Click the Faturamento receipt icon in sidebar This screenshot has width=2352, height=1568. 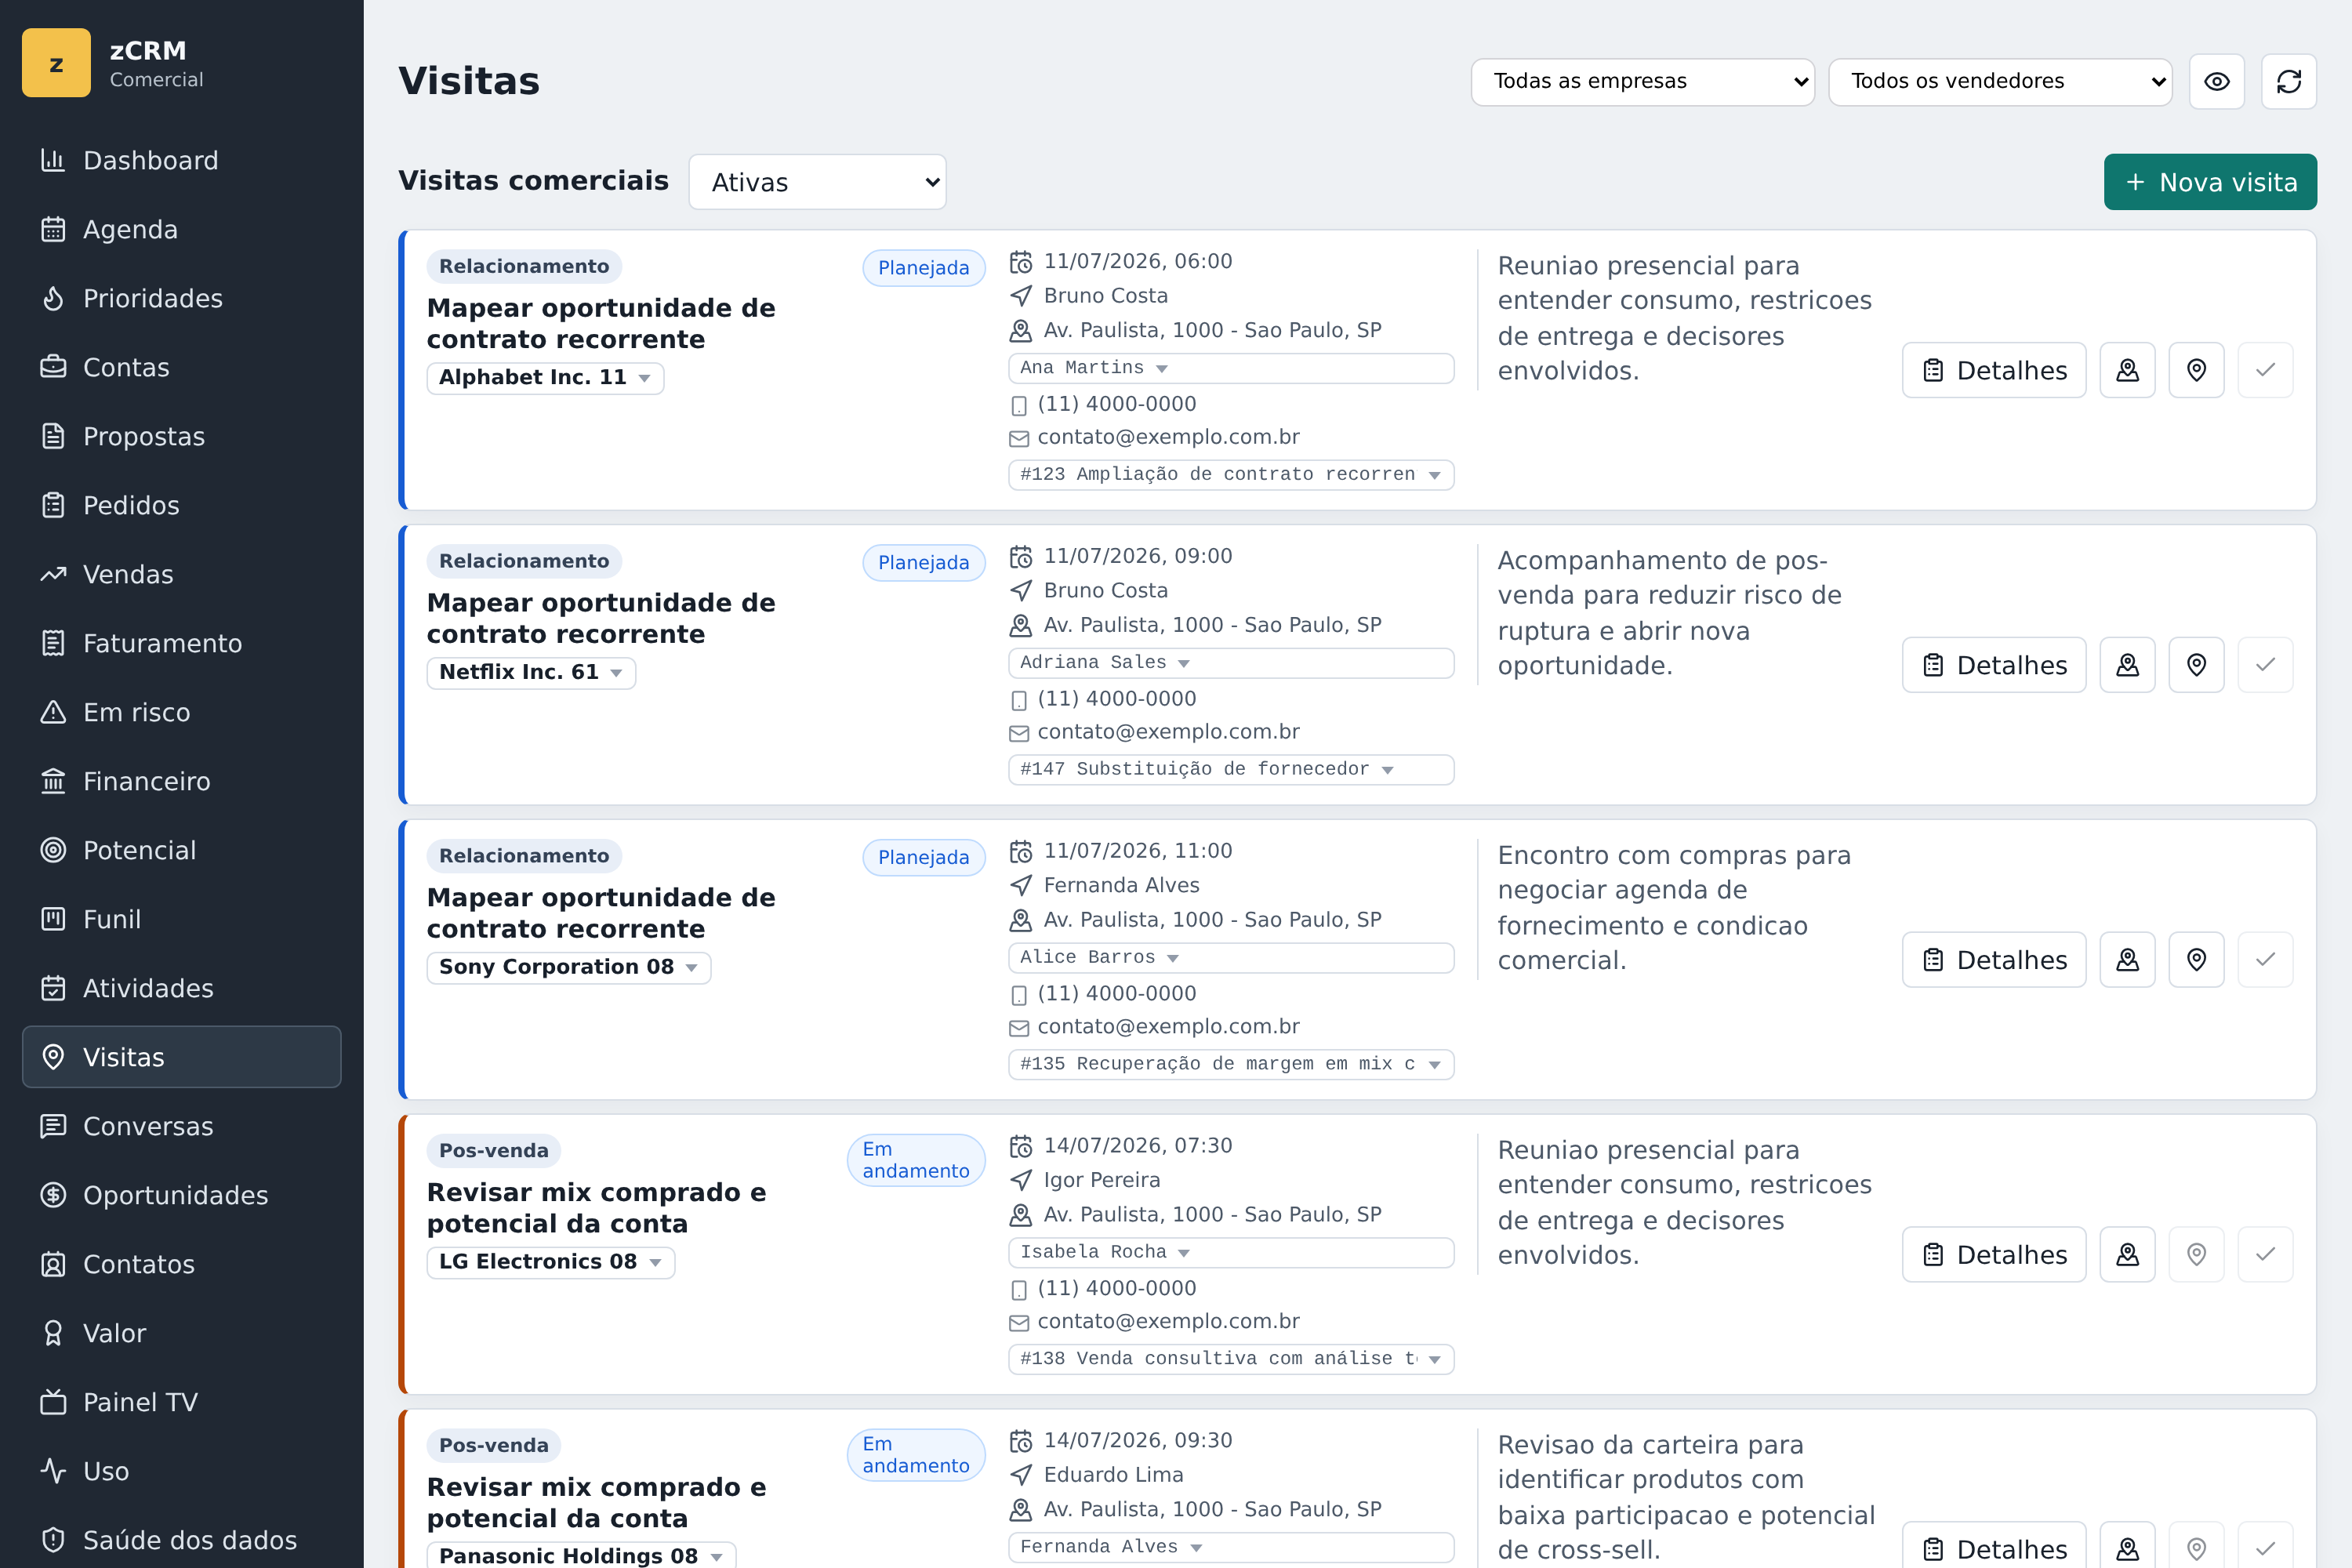pos(53,643)
